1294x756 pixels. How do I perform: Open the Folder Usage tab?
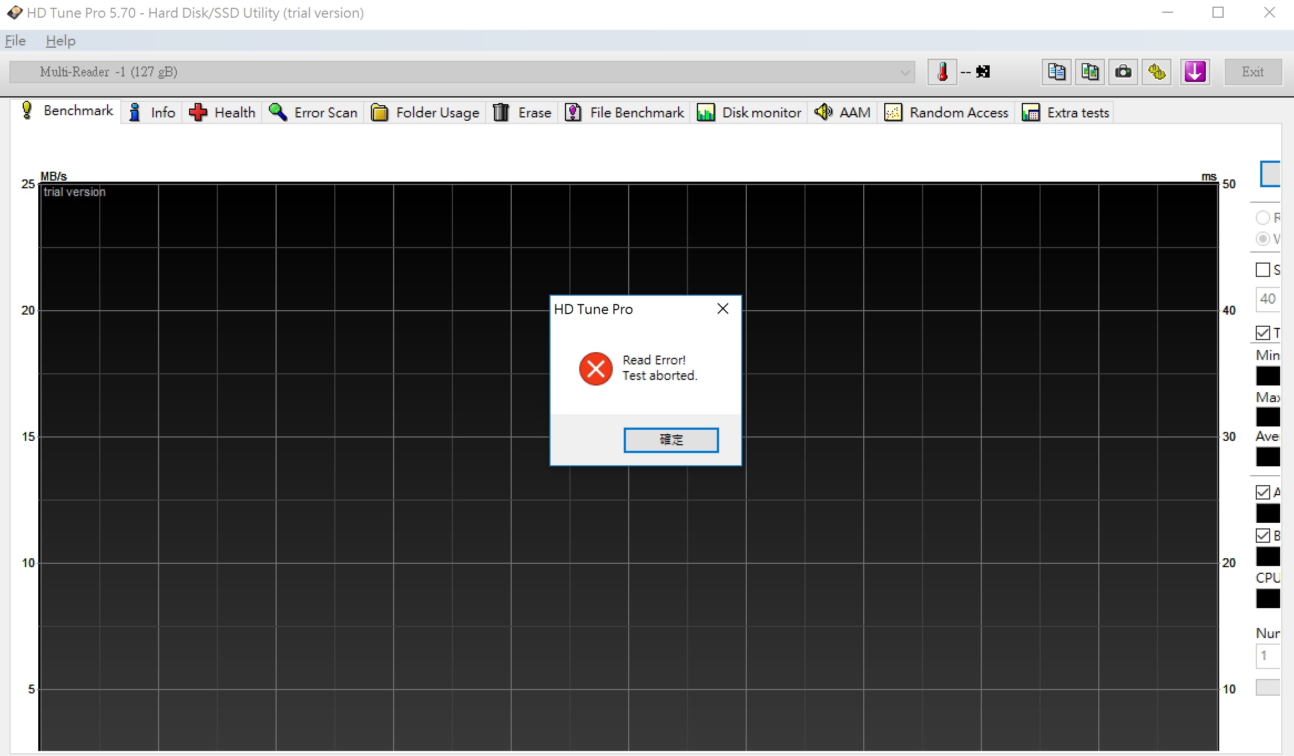[425, 112]
